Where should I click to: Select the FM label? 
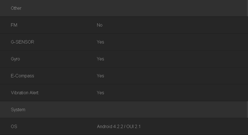(14, 25)
